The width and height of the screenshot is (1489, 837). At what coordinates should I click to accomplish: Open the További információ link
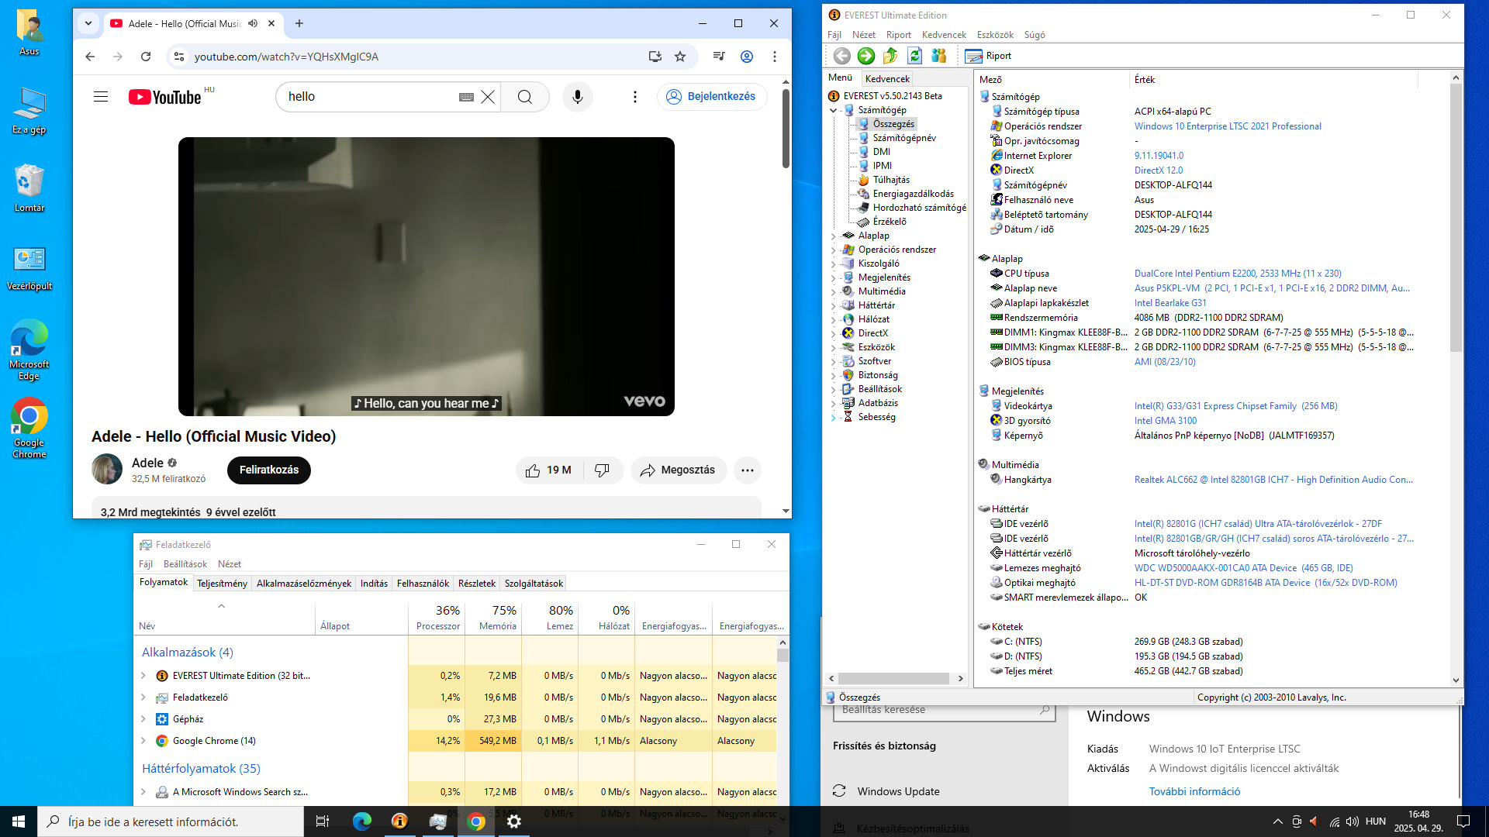[x=1194, y=791]
